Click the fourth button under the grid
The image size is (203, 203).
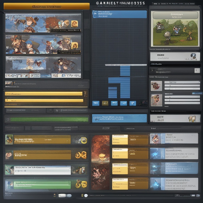(123, 103)
